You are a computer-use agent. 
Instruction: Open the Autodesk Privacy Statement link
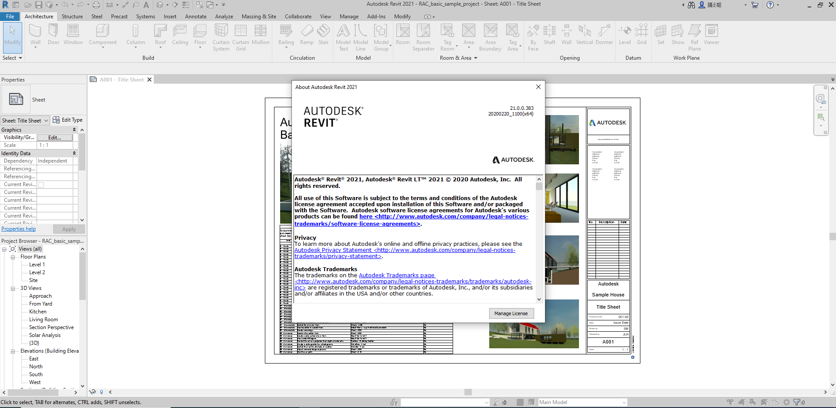click(405, 253)
